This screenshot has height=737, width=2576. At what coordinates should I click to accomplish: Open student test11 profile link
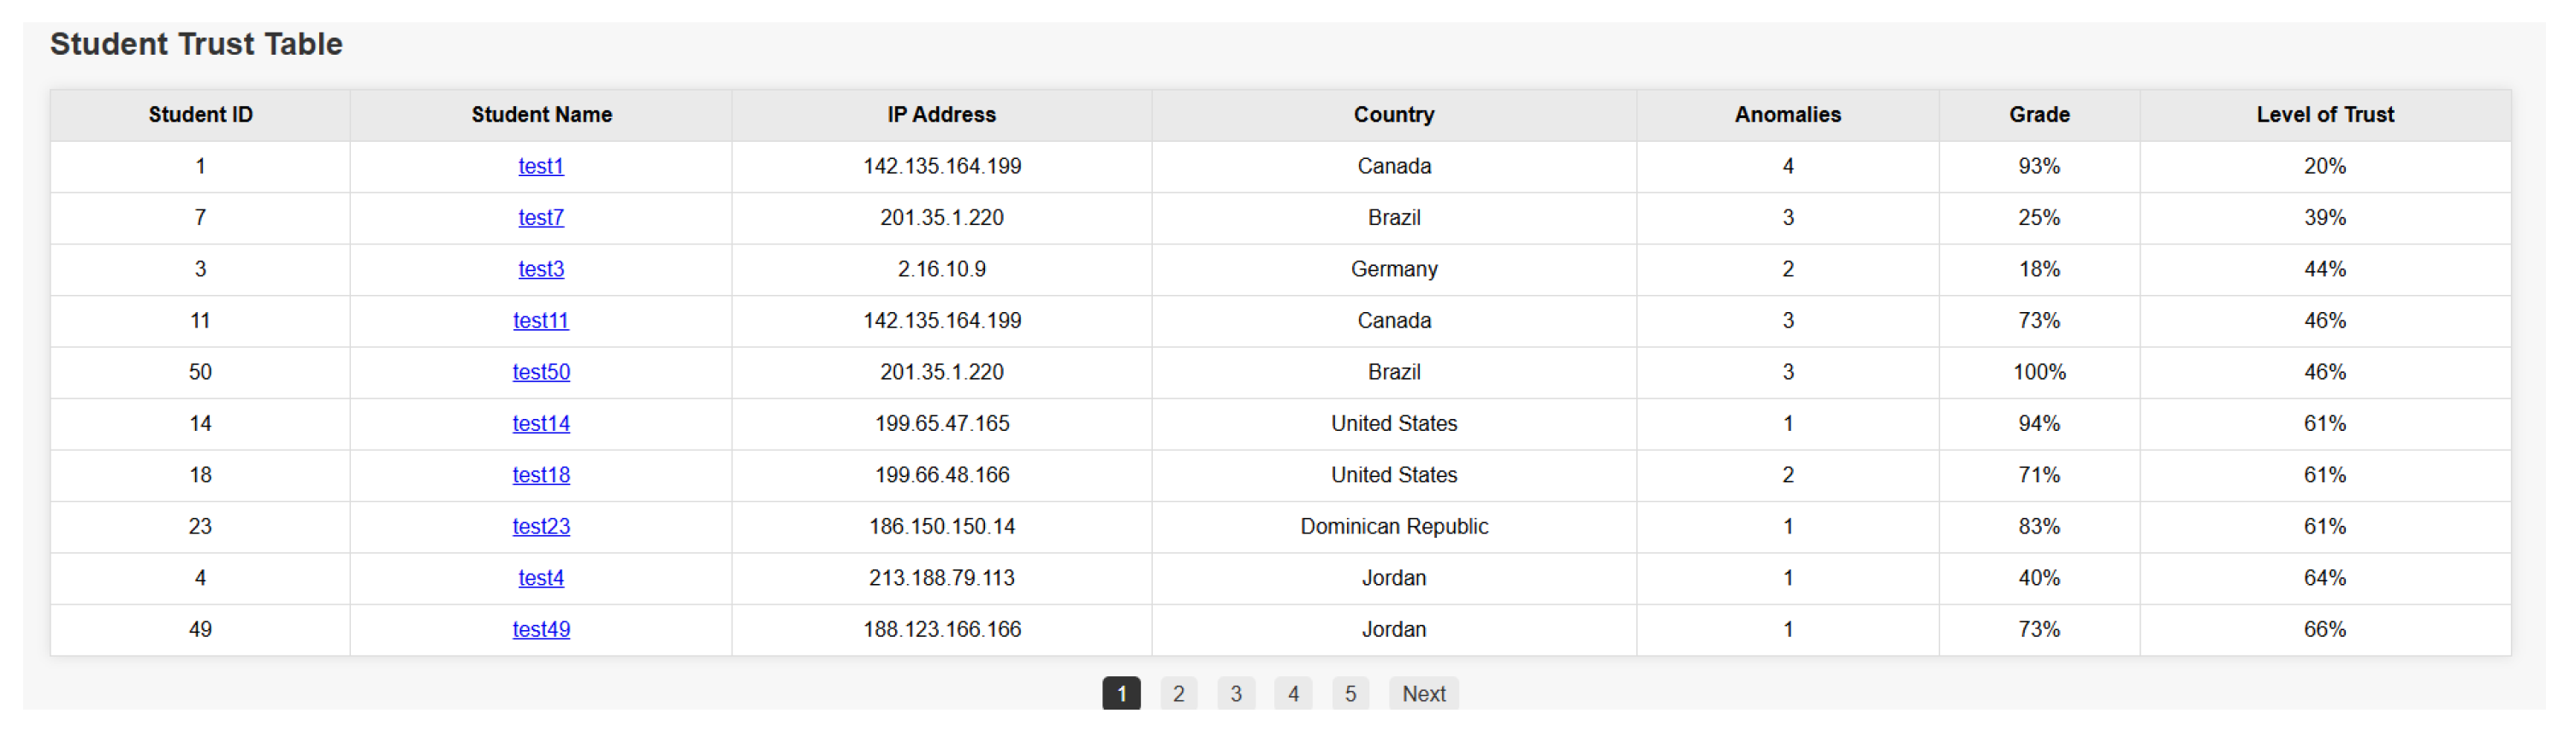[540, 321]
